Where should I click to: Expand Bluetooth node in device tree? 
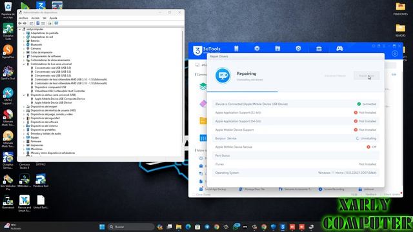24,44
